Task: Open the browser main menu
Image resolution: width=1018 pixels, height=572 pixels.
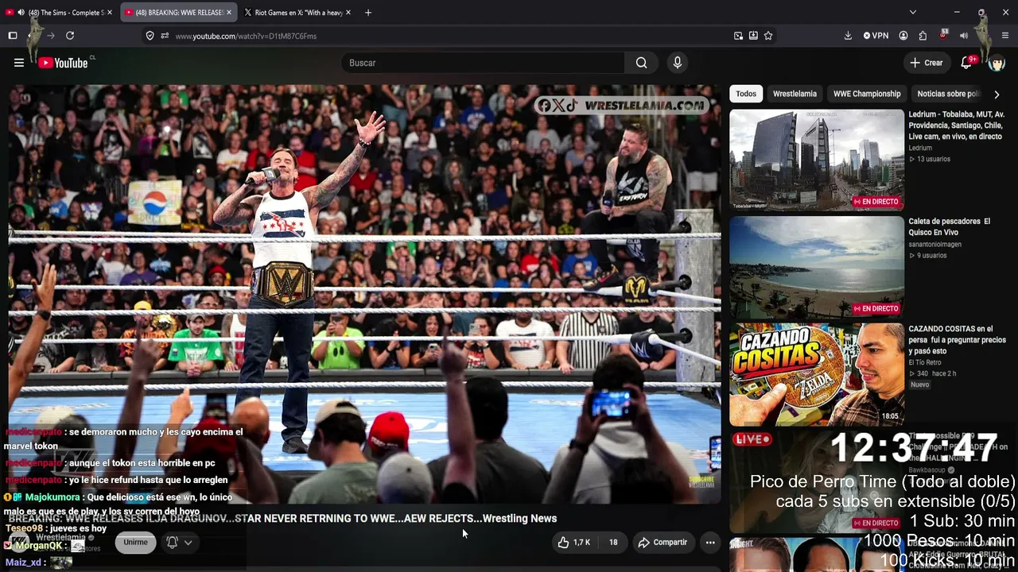Action: pyautogui.click(x=1005, y=36)
